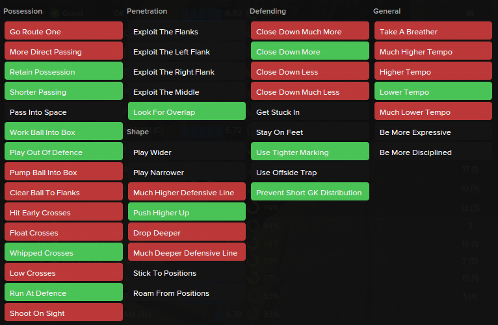The height and width of the screenshot is (325, 498).
Task: Toggle Push Higher Up defensive line
Action: (x=187, y=213)
